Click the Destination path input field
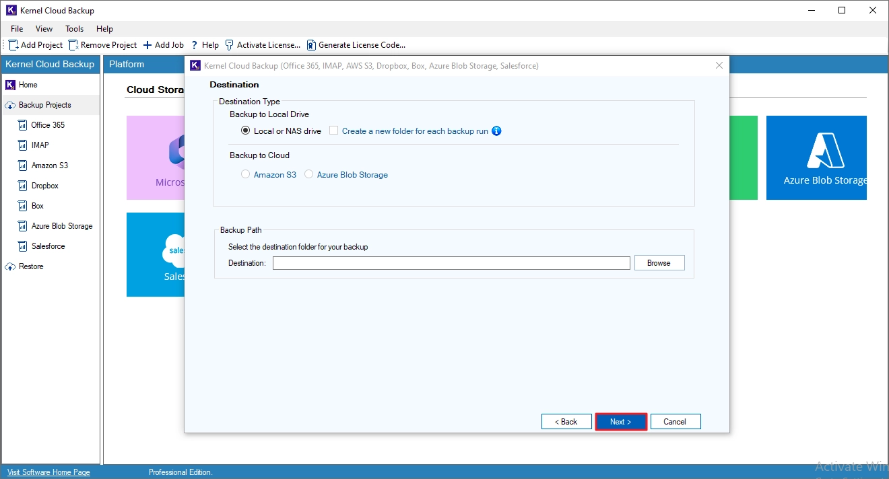 tap(451, 263)
